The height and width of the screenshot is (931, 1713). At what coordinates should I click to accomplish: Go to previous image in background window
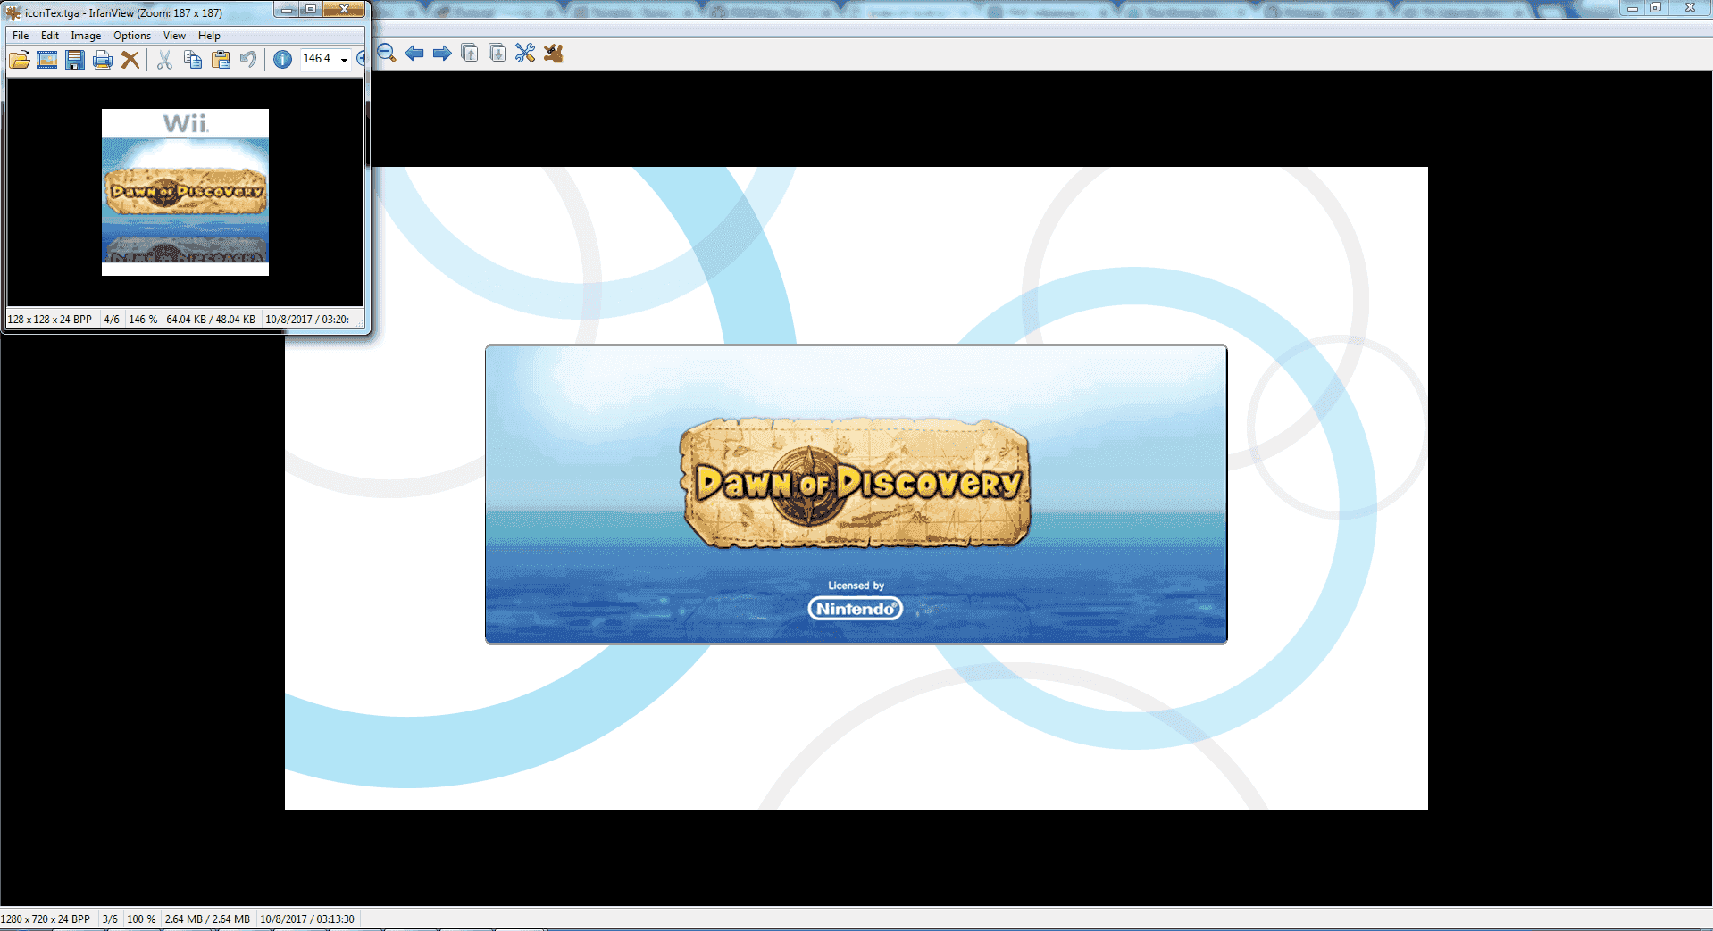tap(414, 54)
